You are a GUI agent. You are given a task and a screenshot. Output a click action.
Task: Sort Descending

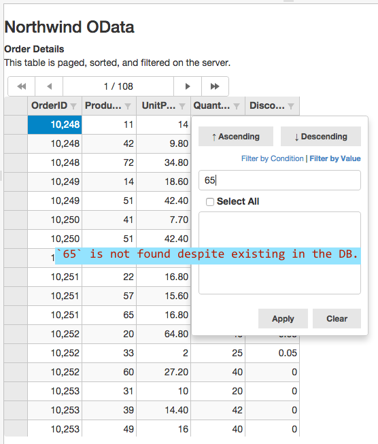[321, 137]
